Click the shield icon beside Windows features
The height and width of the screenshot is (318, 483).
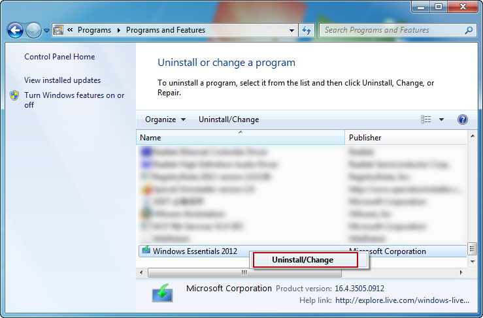[x=14, y=95]
